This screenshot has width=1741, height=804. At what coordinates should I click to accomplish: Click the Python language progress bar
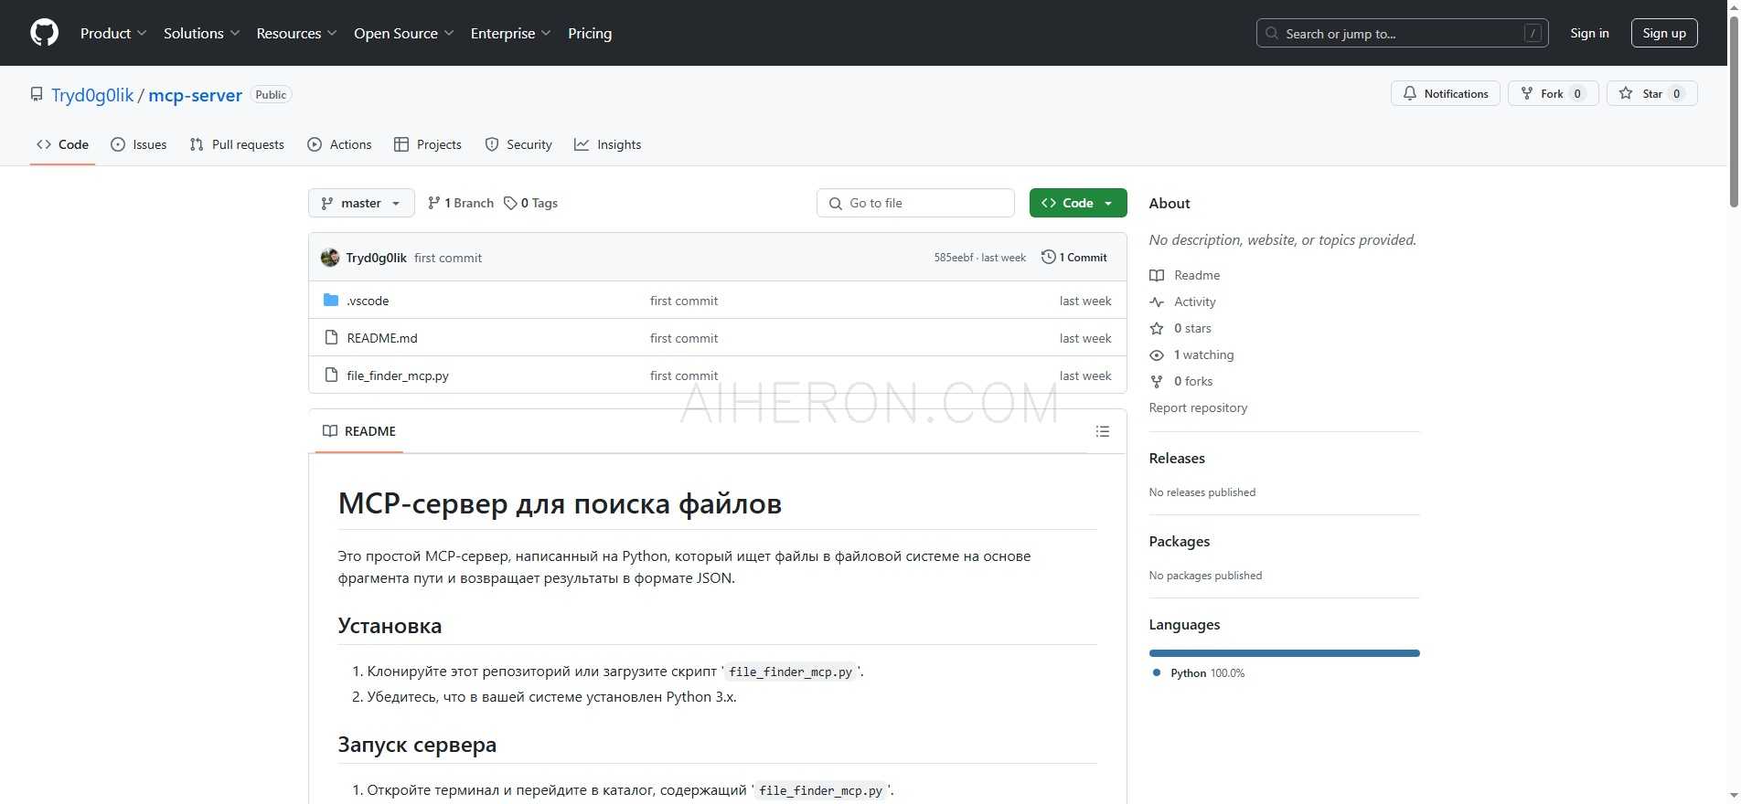click(x=1284, y=653)
